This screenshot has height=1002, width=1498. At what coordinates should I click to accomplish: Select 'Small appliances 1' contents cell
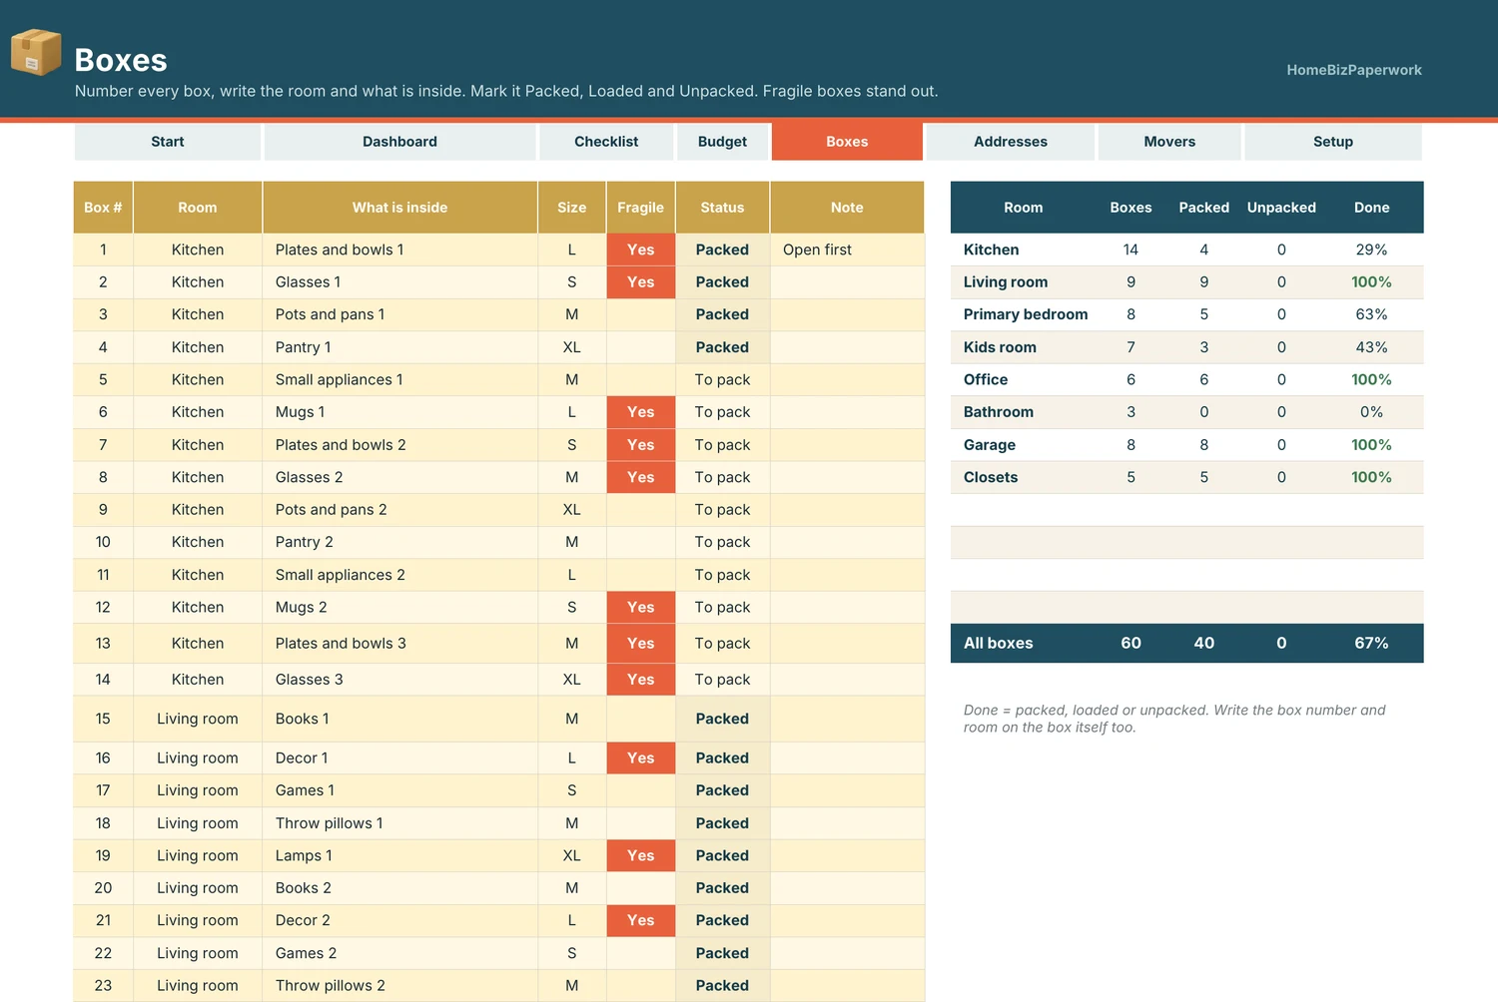click(399, 379)
